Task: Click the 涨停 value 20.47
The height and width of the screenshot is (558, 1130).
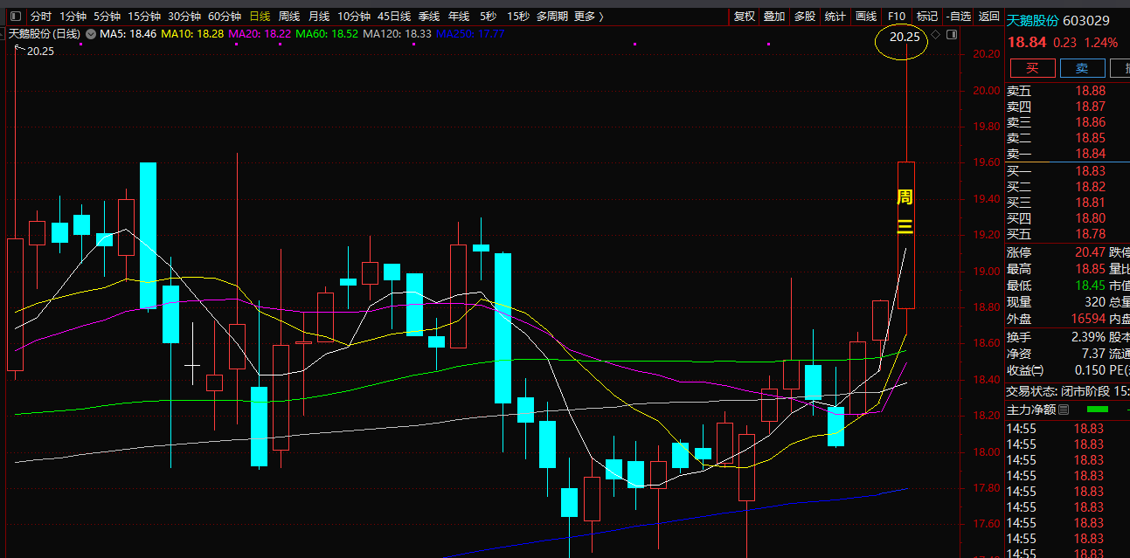Action: (1090, 252)
